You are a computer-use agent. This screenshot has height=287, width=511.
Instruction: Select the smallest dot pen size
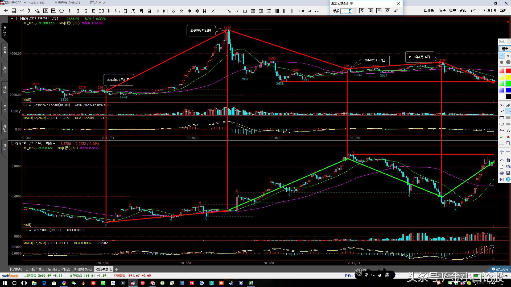pos(502,56)
